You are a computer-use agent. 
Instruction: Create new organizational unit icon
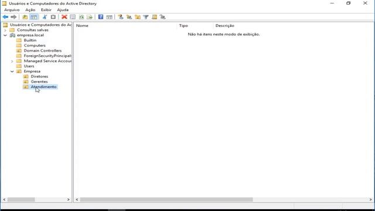[138, 17]
